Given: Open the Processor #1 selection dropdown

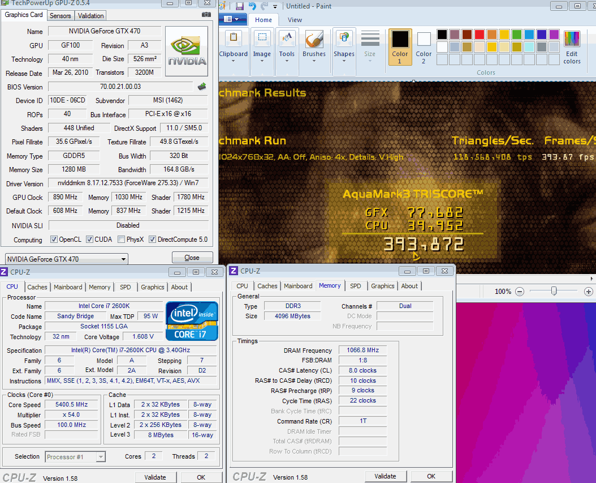Looking at the screenshot, I should coord(75,457).
